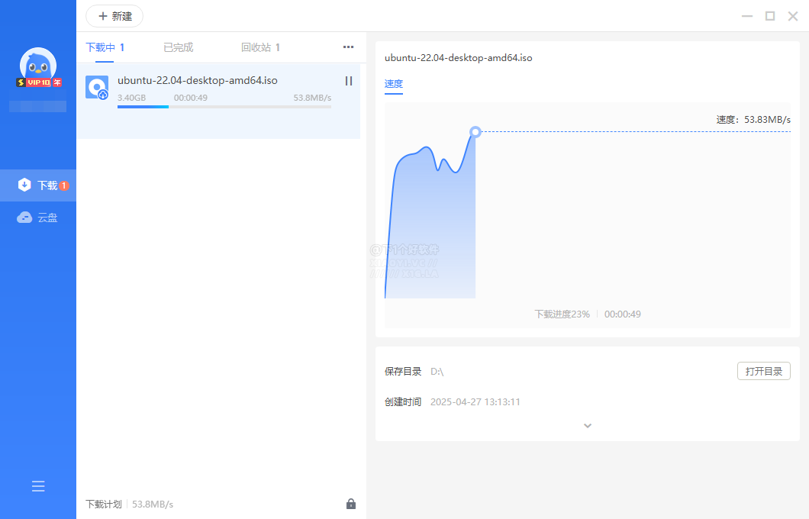The width and height of the screenshot is (809, 519).
Task: Open the 已完成 completed tab
Action: [178, 47]
